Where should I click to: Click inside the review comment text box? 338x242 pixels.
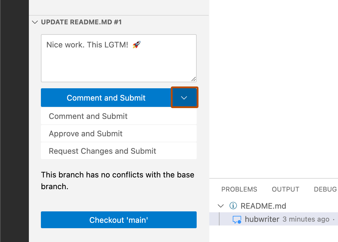click(x=118, y=58)
